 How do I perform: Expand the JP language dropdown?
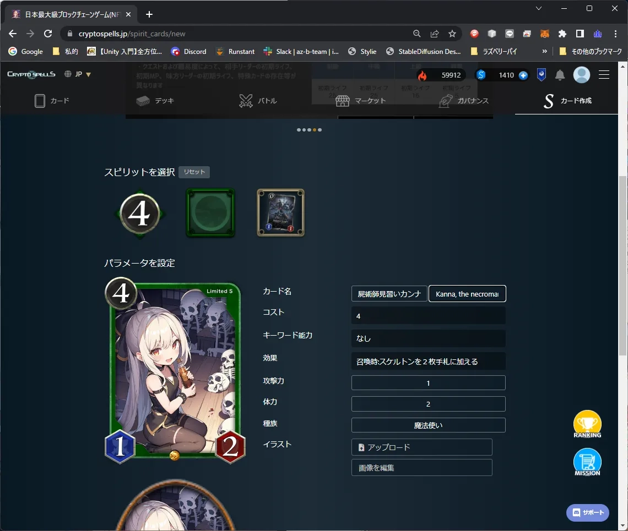tap(78, 74)
